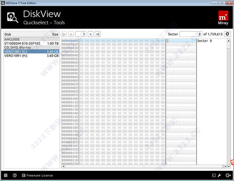Viewport: 234px width, 181px height.
Task: Advance to the next sector page
Action: click(x=90, y=34)
